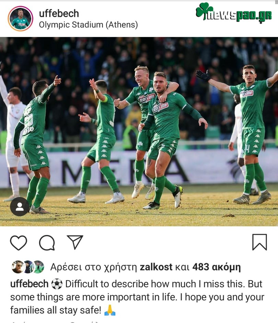278x323 pixels.
Task: Tap the celebrating players photo
Action: tap(139, 131)
